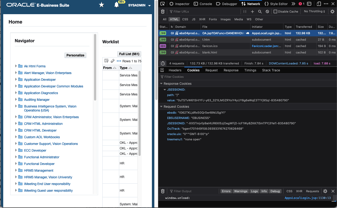
Task: Click the element picker icon in devtools
Action: pos(163,4)
